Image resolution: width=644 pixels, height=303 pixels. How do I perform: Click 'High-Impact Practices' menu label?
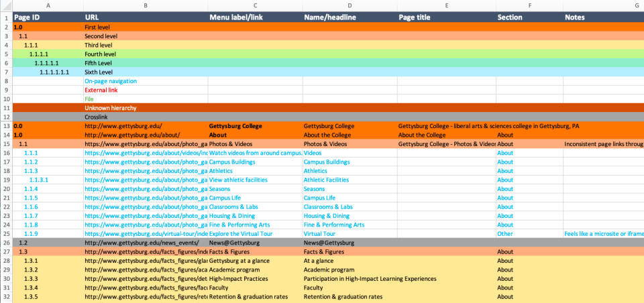click(256, 279)
